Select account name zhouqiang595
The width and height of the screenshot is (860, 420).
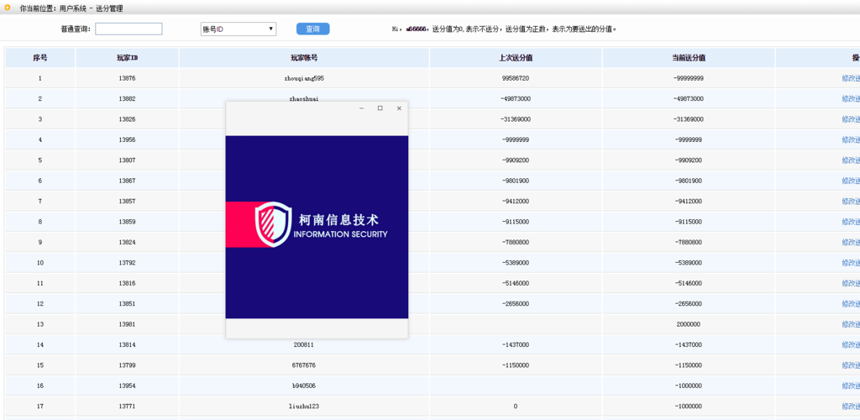tap(304, 78)
